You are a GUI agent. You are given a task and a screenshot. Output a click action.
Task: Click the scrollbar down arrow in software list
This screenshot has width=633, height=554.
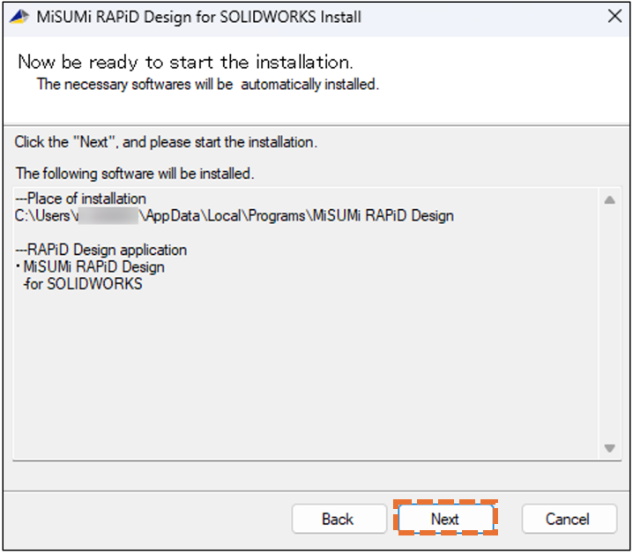(x=608, y=448)
